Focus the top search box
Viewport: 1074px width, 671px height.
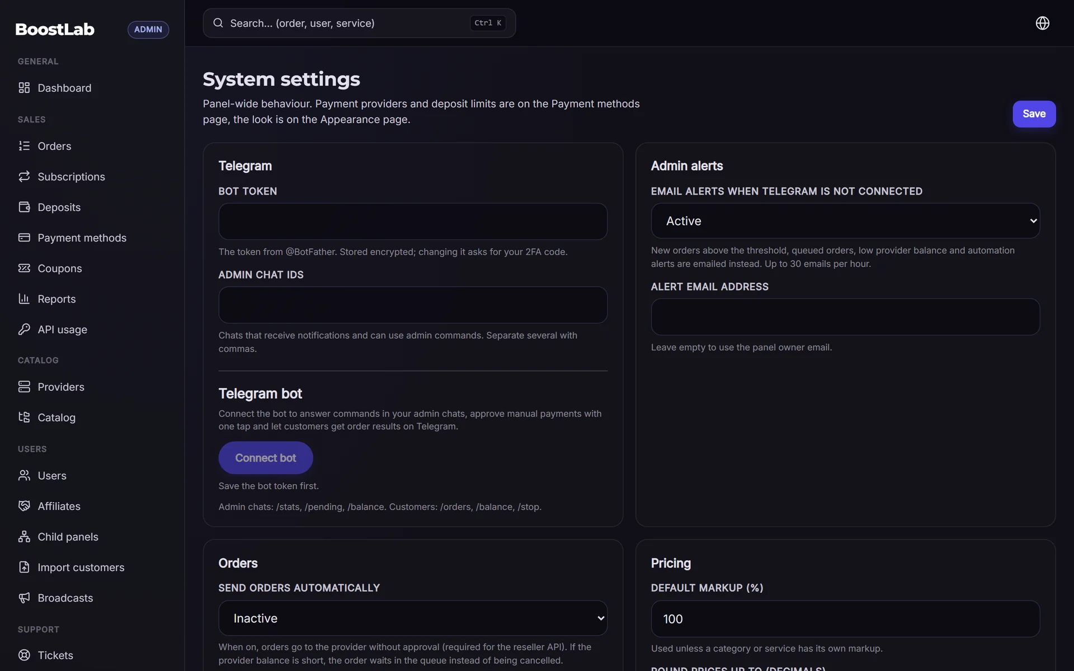(x=359, y=23)
